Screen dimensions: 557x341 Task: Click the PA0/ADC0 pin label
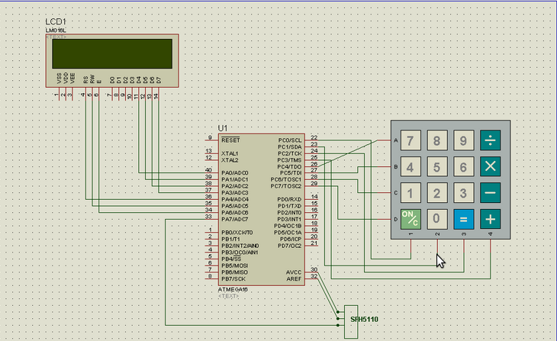click(235, 173)
